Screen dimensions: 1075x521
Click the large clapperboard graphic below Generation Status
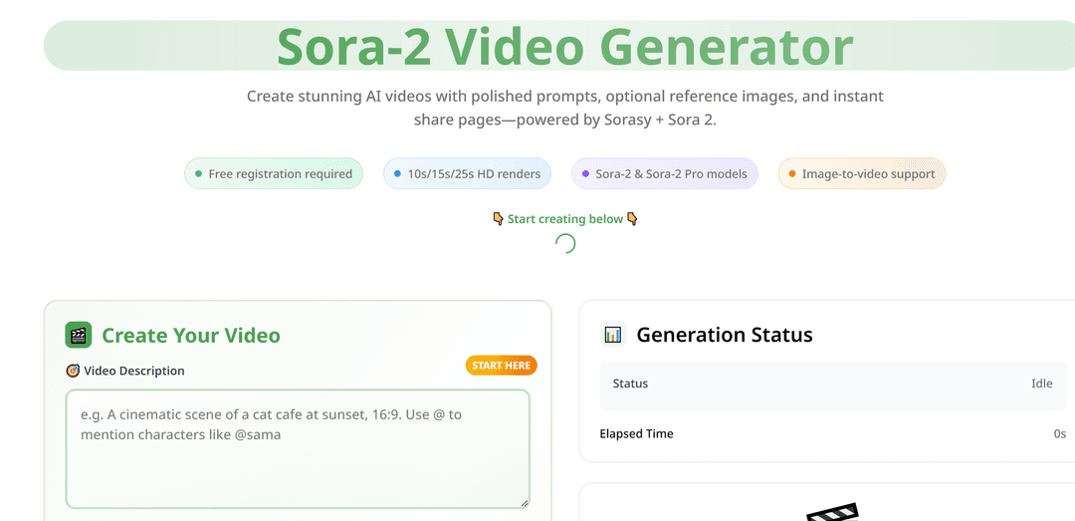(831, 512)
